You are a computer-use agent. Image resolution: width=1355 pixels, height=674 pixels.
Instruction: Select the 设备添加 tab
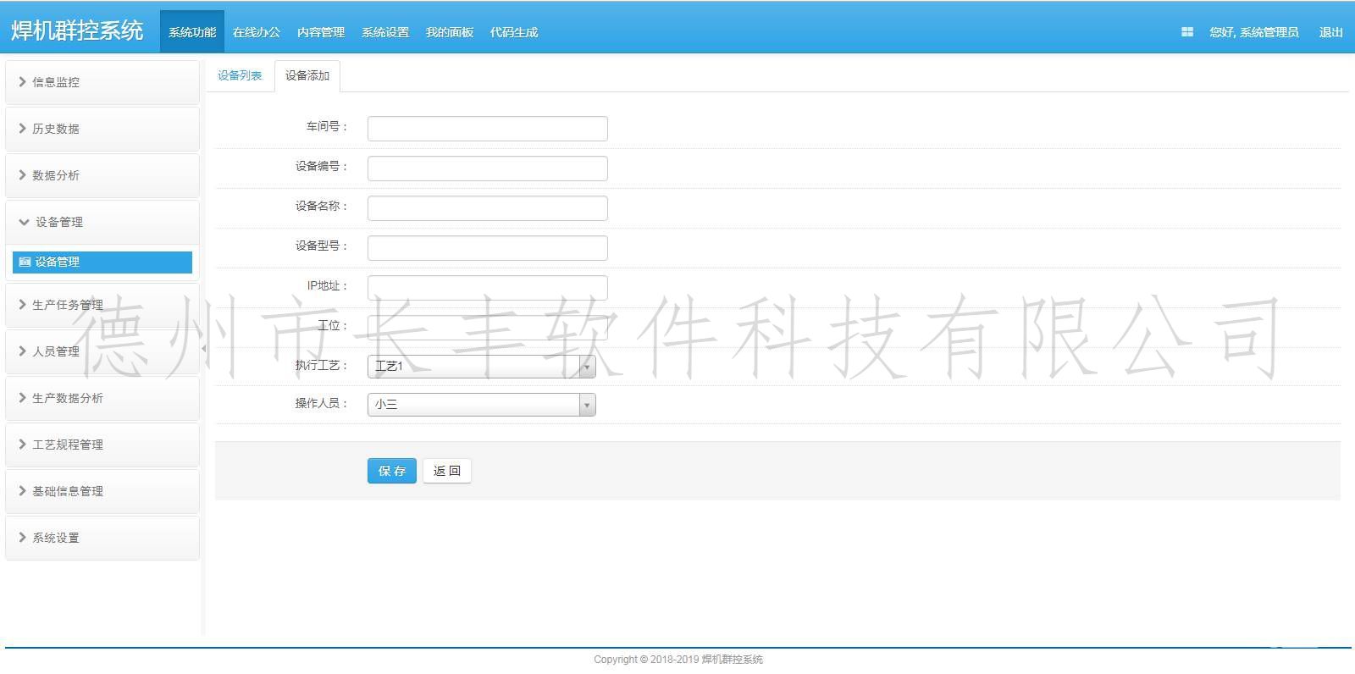[x=307, y=75]
